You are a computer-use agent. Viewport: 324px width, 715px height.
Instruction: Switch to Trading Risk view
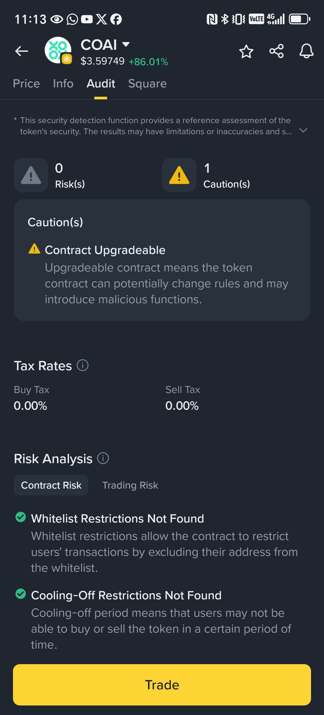coord(130,485)
